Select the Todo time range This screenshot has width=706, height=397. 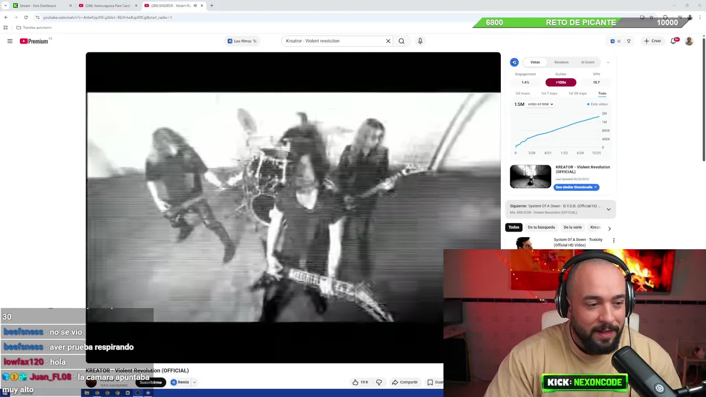coord(602,94)
